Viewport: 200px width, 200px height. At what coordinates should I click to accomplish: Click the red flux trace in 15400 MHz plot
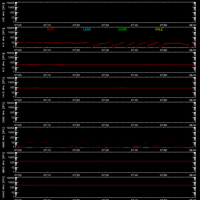point(105,185)
